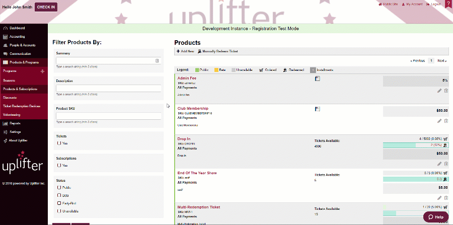Click End Of The Year Show progress bar
This screenshot has width=453, height=225.
coord(416,179)
